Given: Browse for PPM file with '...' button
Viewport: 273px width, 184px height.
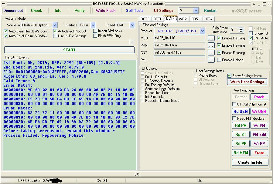Looking at the screenshot, I should pyautogui.click(x=211, y=45).
